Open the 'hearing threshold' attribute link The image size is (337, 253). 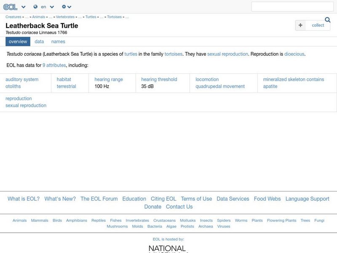[x=159, y=79]
